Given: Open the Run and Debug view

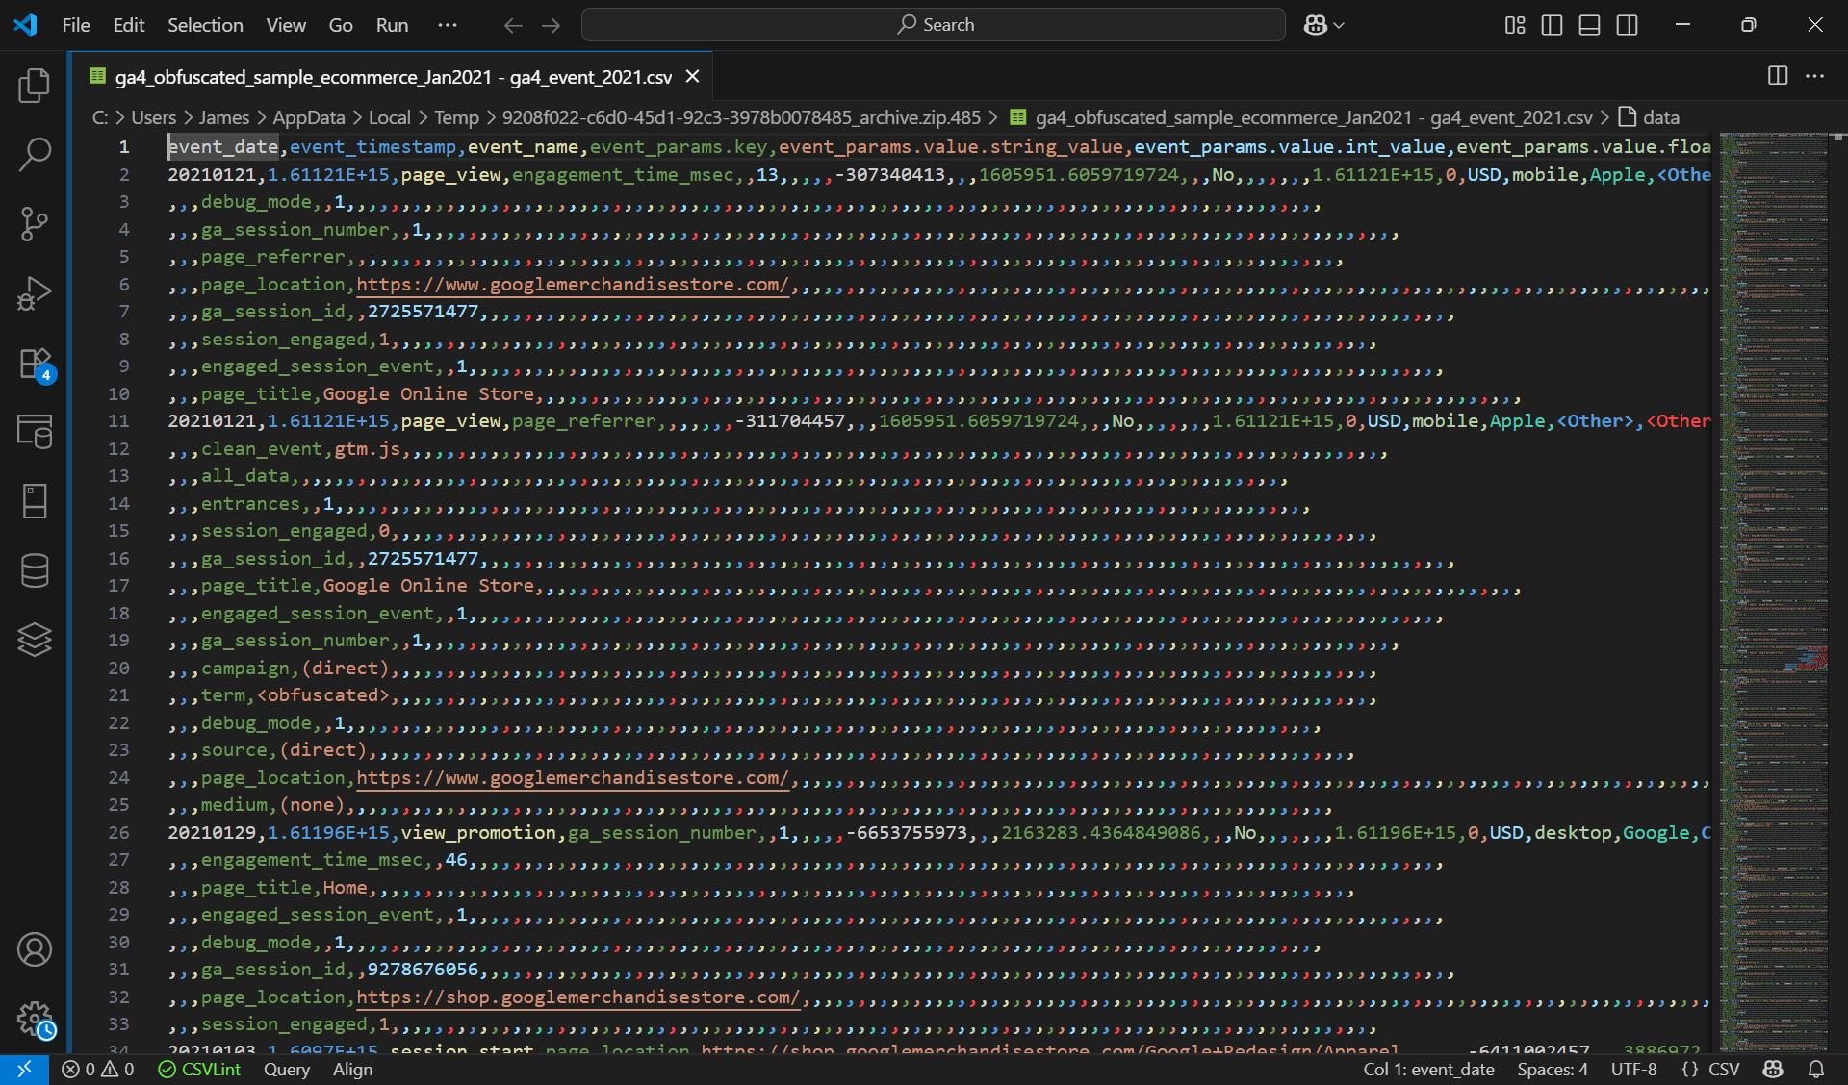Looking at the screenshot, I should pyautogui.click(x=35, y=293).
